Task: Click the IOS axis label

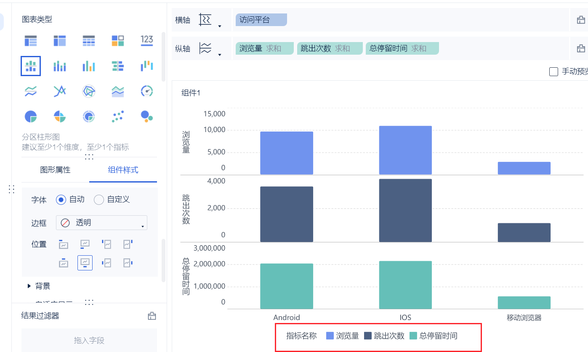Action: (x=405, y=318)
